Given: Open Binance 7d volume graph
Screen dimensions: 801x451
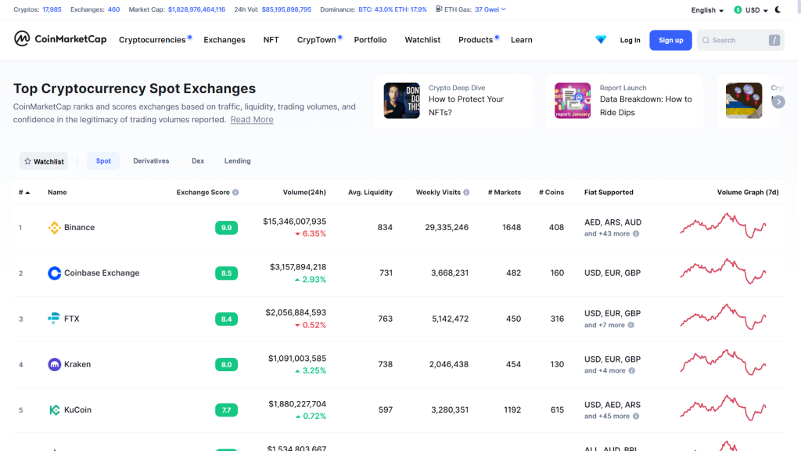Looking at the screenshot, I should pos(723,226).
